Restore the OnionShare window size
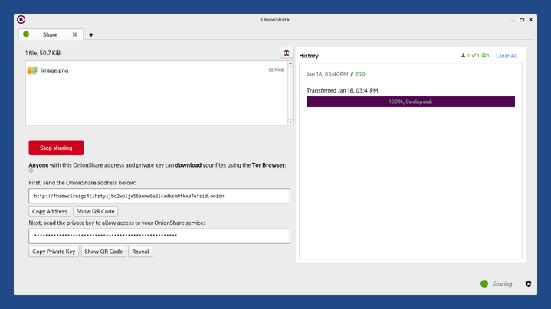Screen dimensions: 551x309 (522, 20)
